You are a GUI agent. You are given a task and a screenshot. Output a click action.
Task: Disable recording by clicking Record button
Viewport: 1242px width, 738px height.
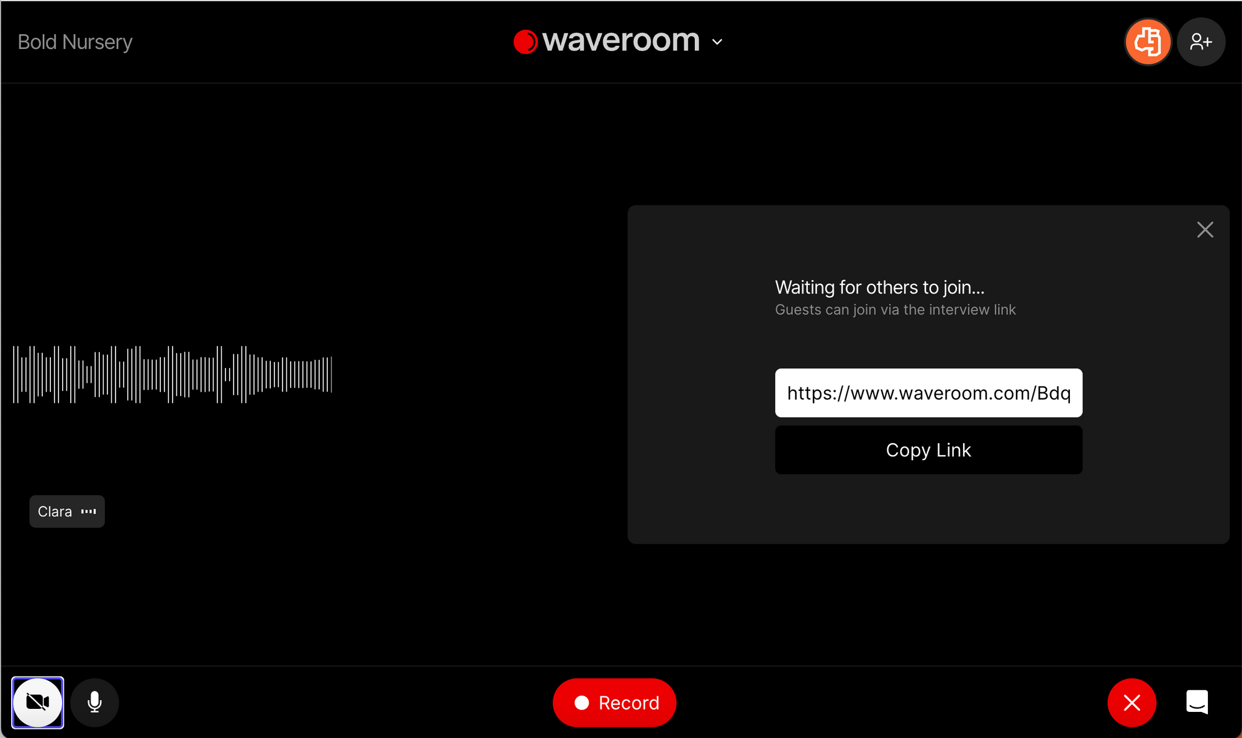click(x=614, y=703)
